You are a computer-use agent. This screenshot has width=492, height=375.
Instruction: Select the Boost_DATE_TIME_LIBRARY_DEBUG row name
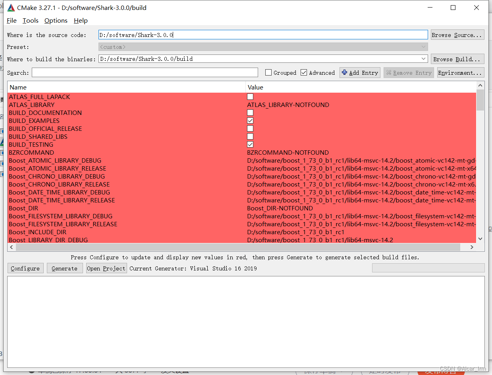(x=60, y=192)
